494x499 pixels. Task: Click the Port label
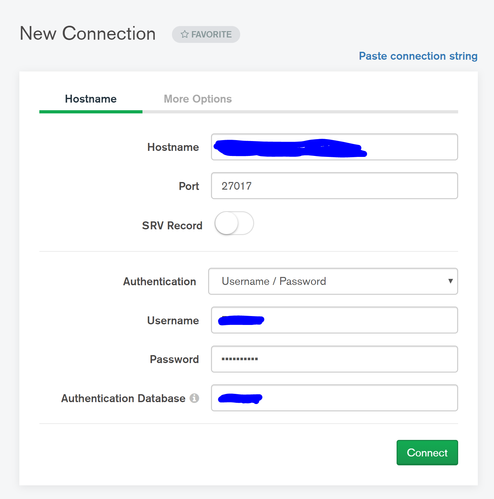coord(189,186)
